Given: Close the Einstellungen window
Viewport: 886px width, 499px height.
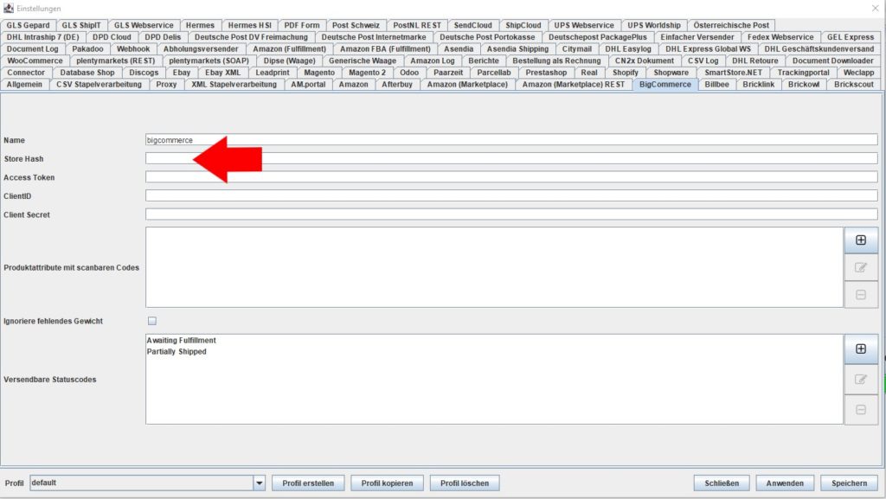Looking at the screenshot, I should pos(875,9).
